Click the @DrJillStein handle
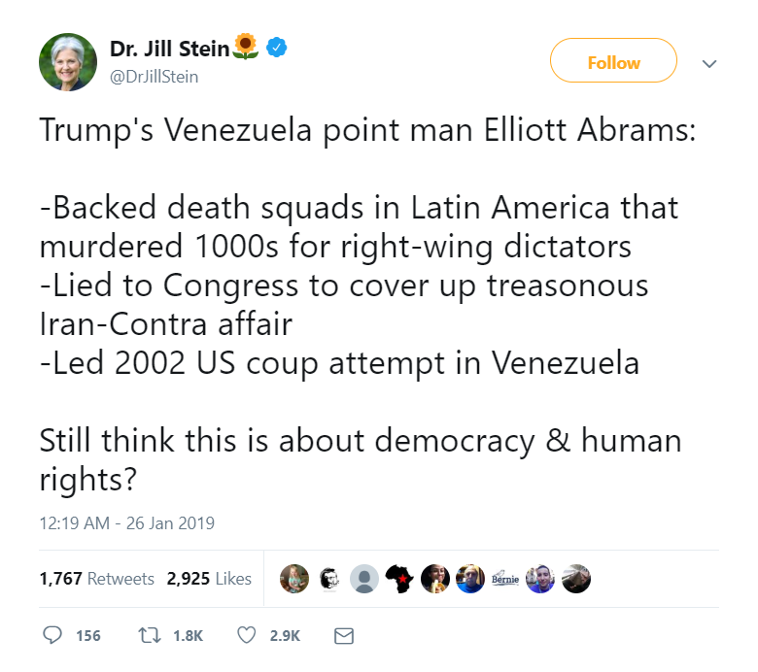758x672 pixels. tap(154, 76)
